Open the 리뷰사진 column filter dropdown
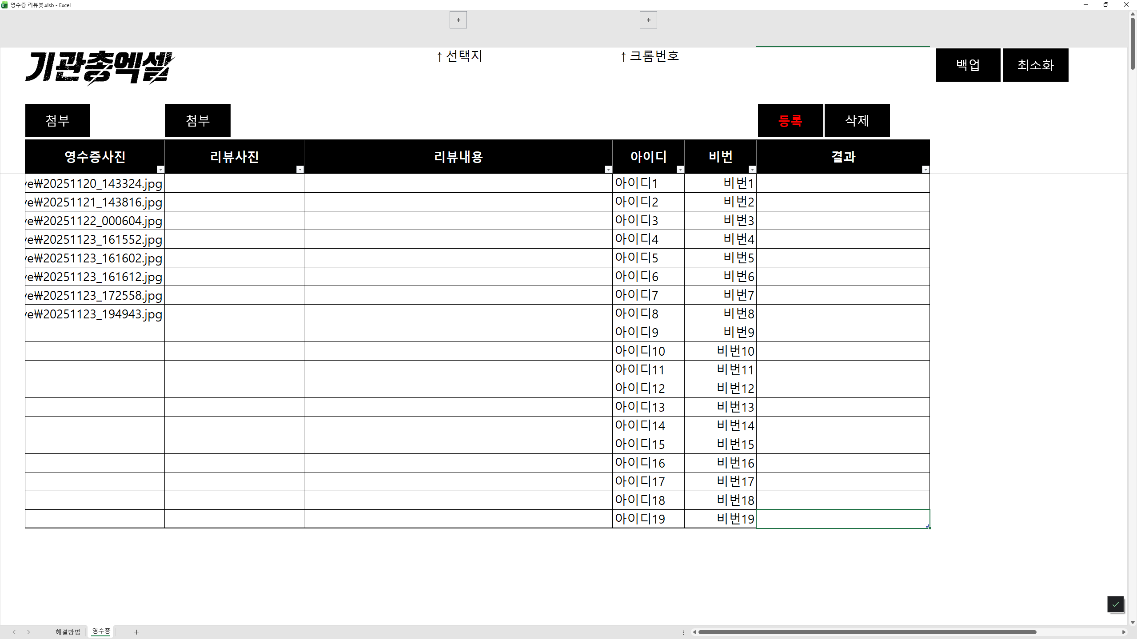Image resolution: width=1137 pixels, height=639 pixels. click(x=300, y=170)
